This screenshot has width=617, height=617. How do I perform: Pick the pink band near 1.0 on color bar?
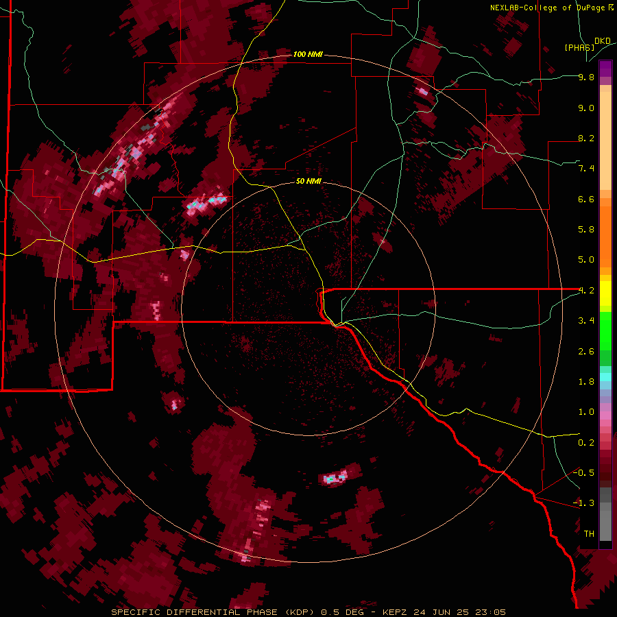coord(605,415)
